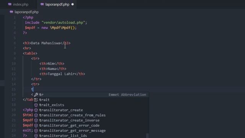Click the opening <table> tag

coord(30,53)
